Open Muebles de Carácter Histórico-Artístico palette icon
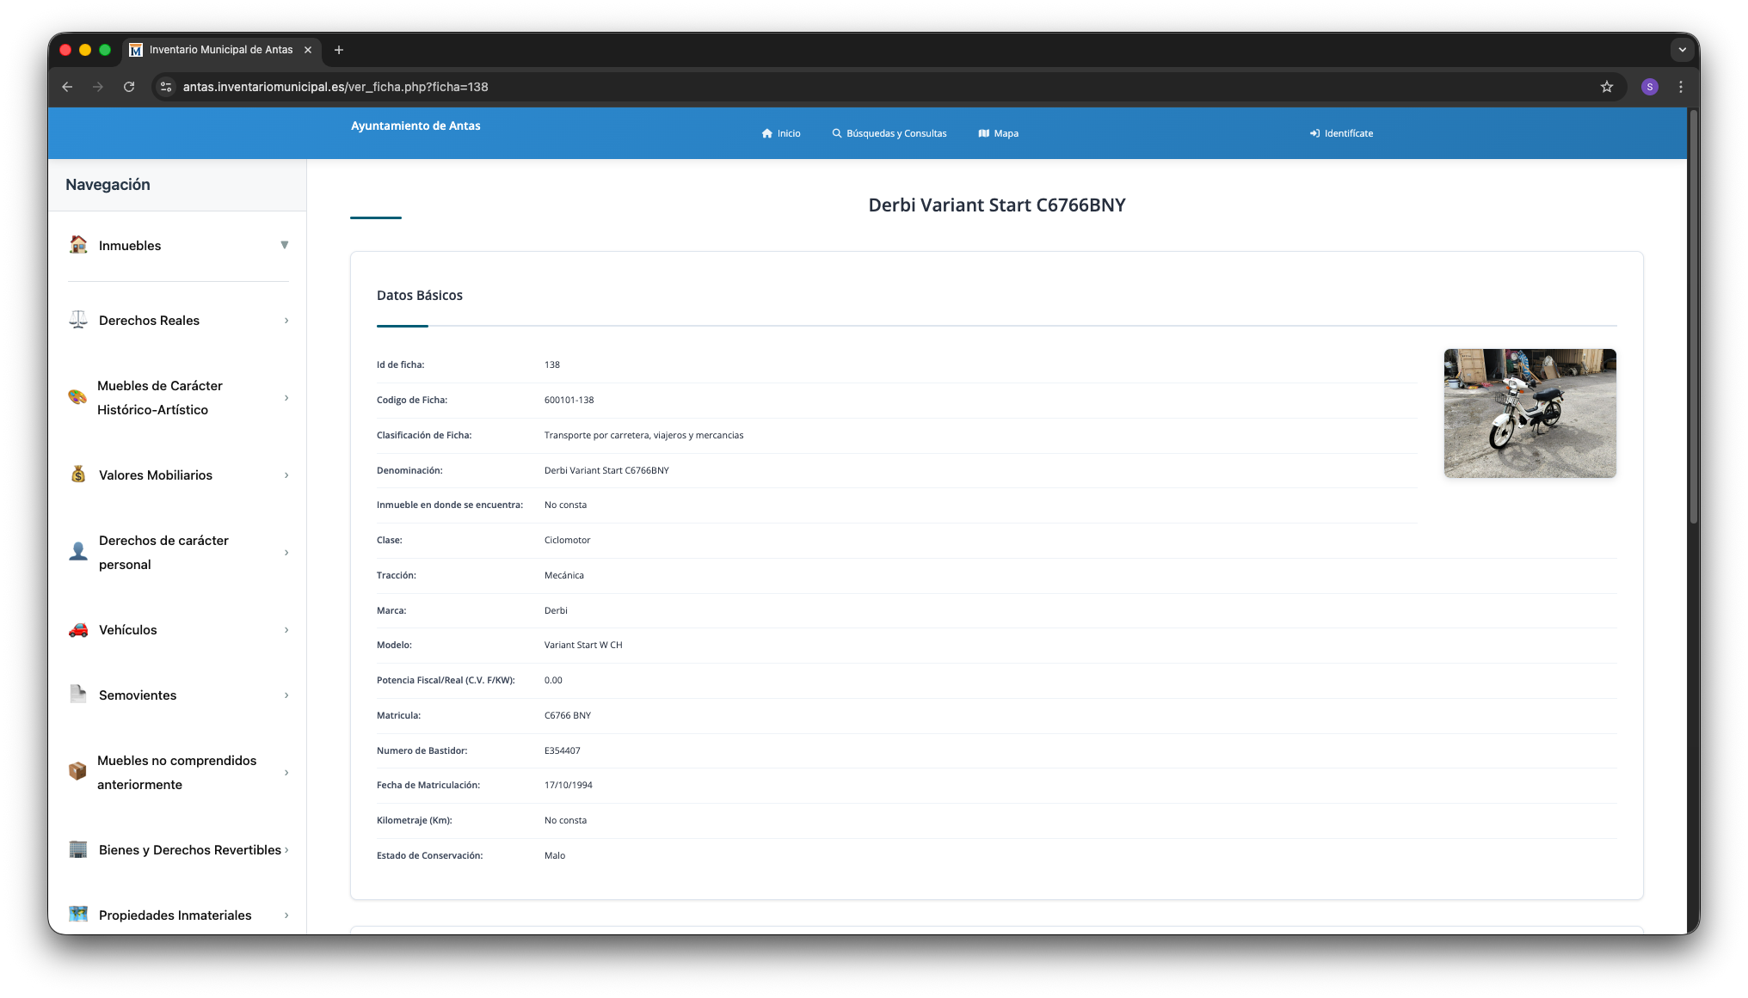Image resolution: width=1748 pixels, height=998 pixels. [x=77, y=398]
